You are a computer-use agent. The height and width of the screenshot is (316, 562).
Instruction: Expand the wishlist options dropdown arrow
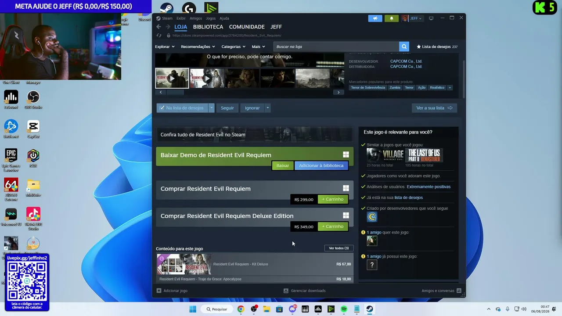point(211,108)
